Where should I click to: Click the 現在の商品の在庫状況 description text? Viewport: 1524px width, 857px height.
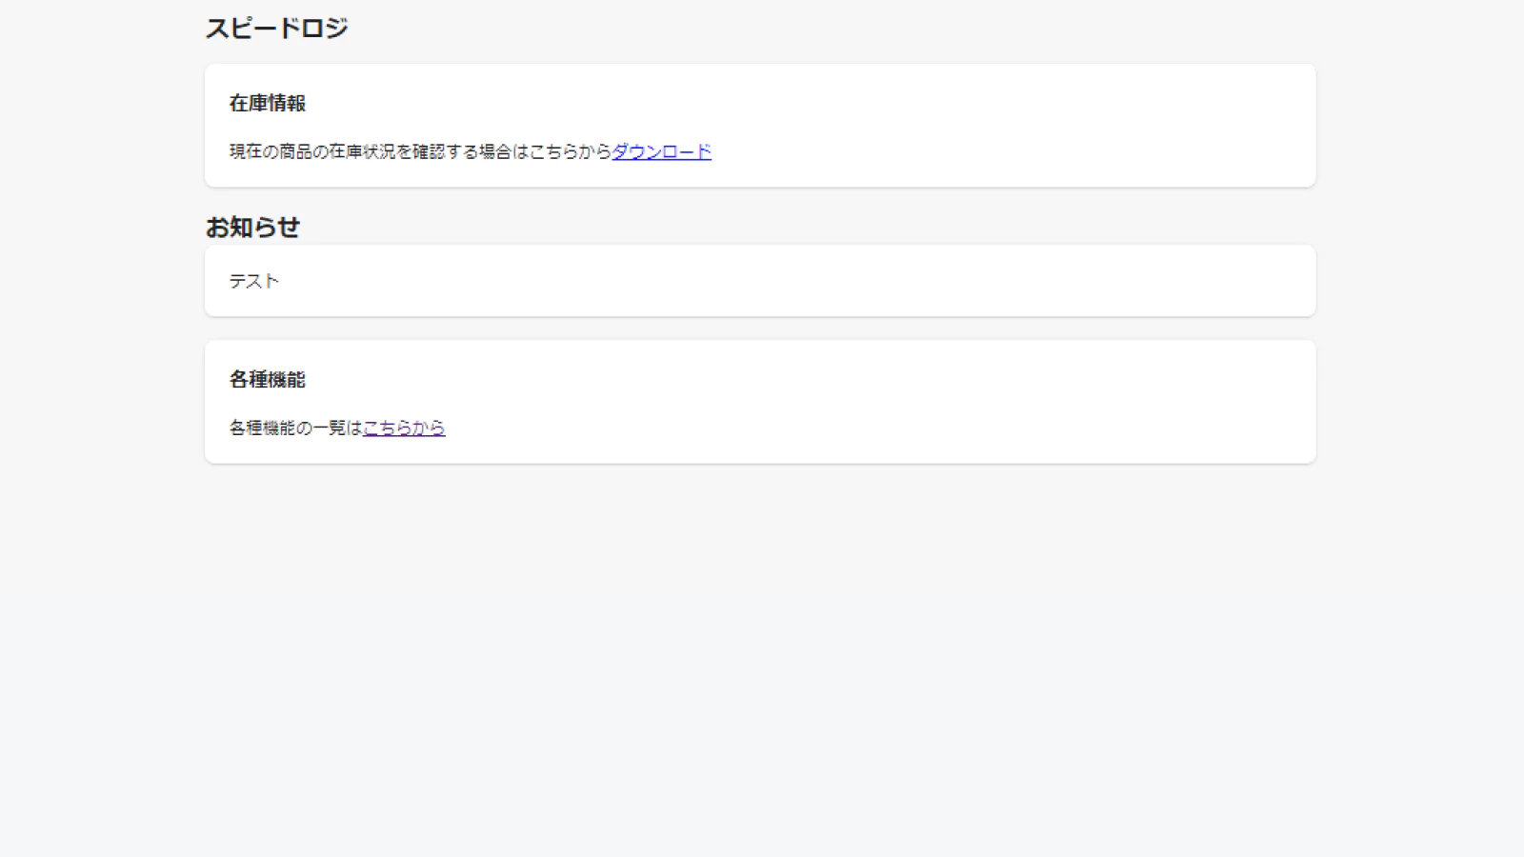[419, 151]
